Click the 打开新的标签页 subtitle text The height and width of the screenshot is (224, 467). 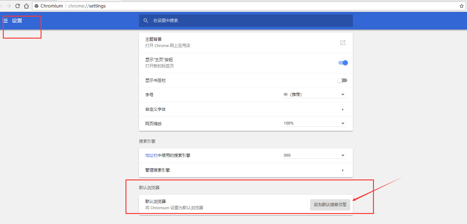pos(159,66)
